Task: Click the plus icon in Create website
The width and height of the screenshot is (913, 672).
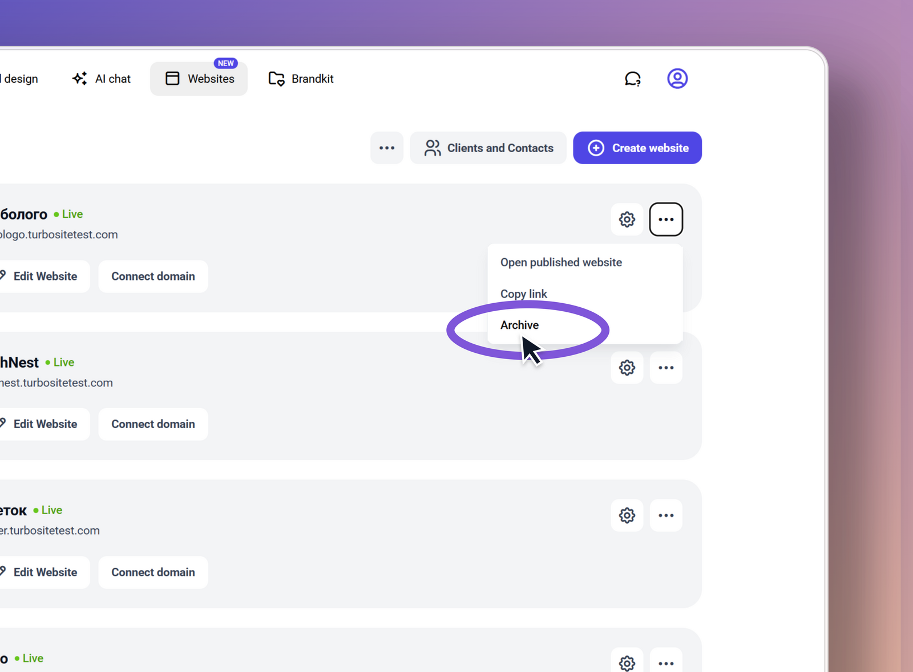Action: pyautogui.click(x=596, y=148)
